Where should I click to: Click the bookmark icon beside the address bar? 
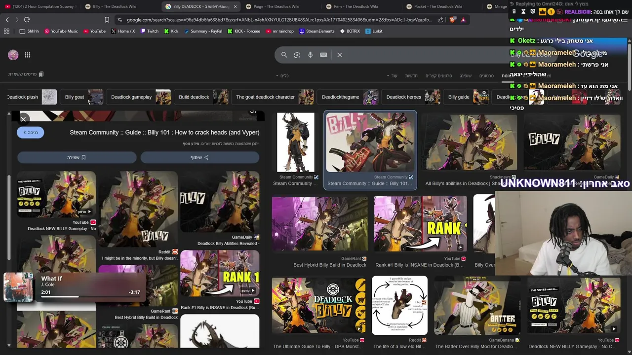tap(107, 20)
